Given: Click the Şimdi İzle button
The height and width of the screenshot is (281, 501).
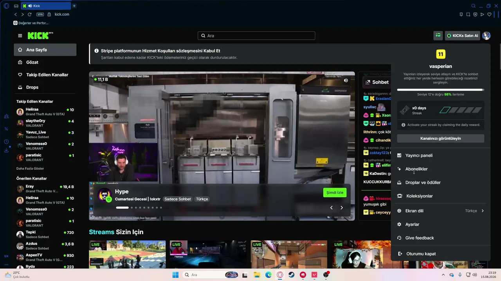Looking at the screenshot, I should (335, 192).
